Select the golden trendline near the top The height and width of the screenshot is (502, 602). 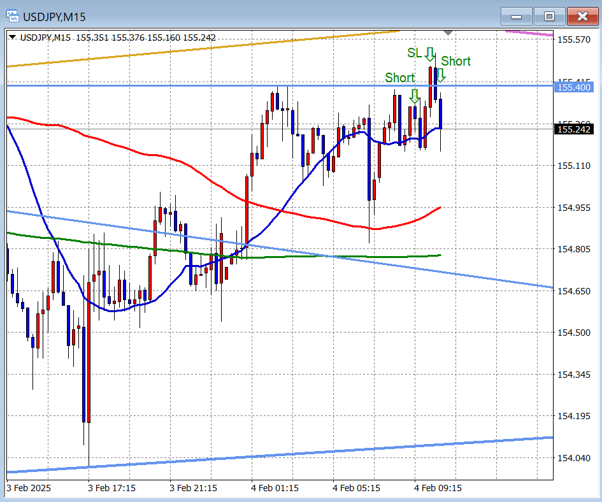[x=191, y=49]
